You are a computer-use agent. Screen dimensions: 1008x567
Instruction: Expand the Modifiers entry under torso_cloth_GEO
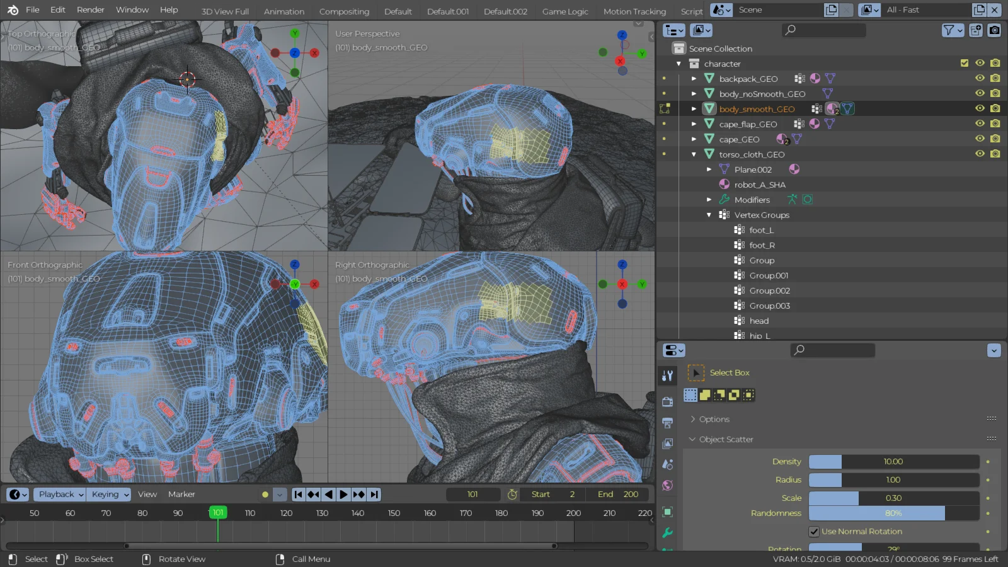pos(709,199)
